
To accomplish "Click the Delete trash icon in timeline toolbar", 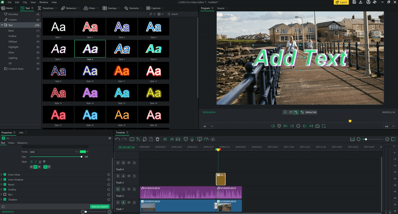I will coord(157,139).
